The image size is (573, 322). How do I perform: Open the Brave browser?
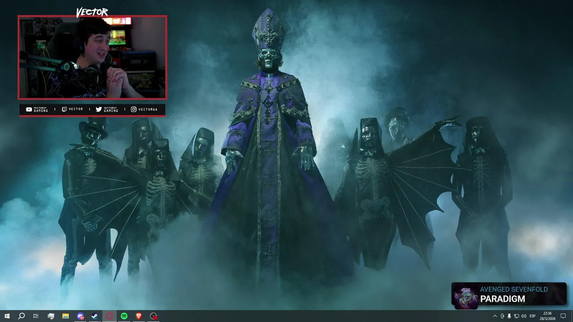(x=139, y=316)
